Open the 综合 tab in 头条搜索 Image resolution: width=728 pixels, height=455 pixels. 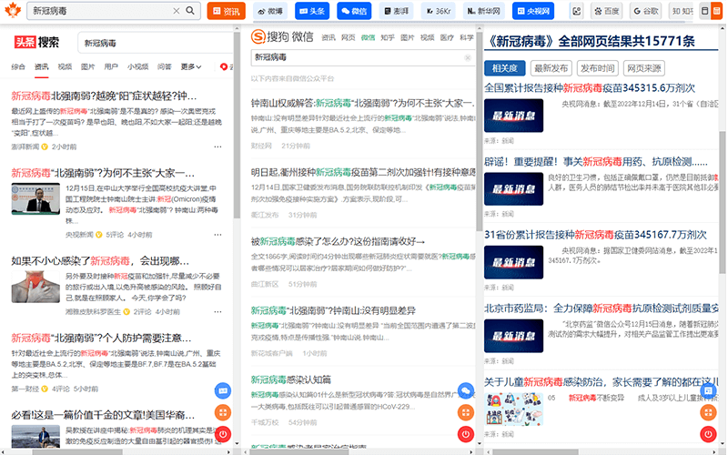18,66
